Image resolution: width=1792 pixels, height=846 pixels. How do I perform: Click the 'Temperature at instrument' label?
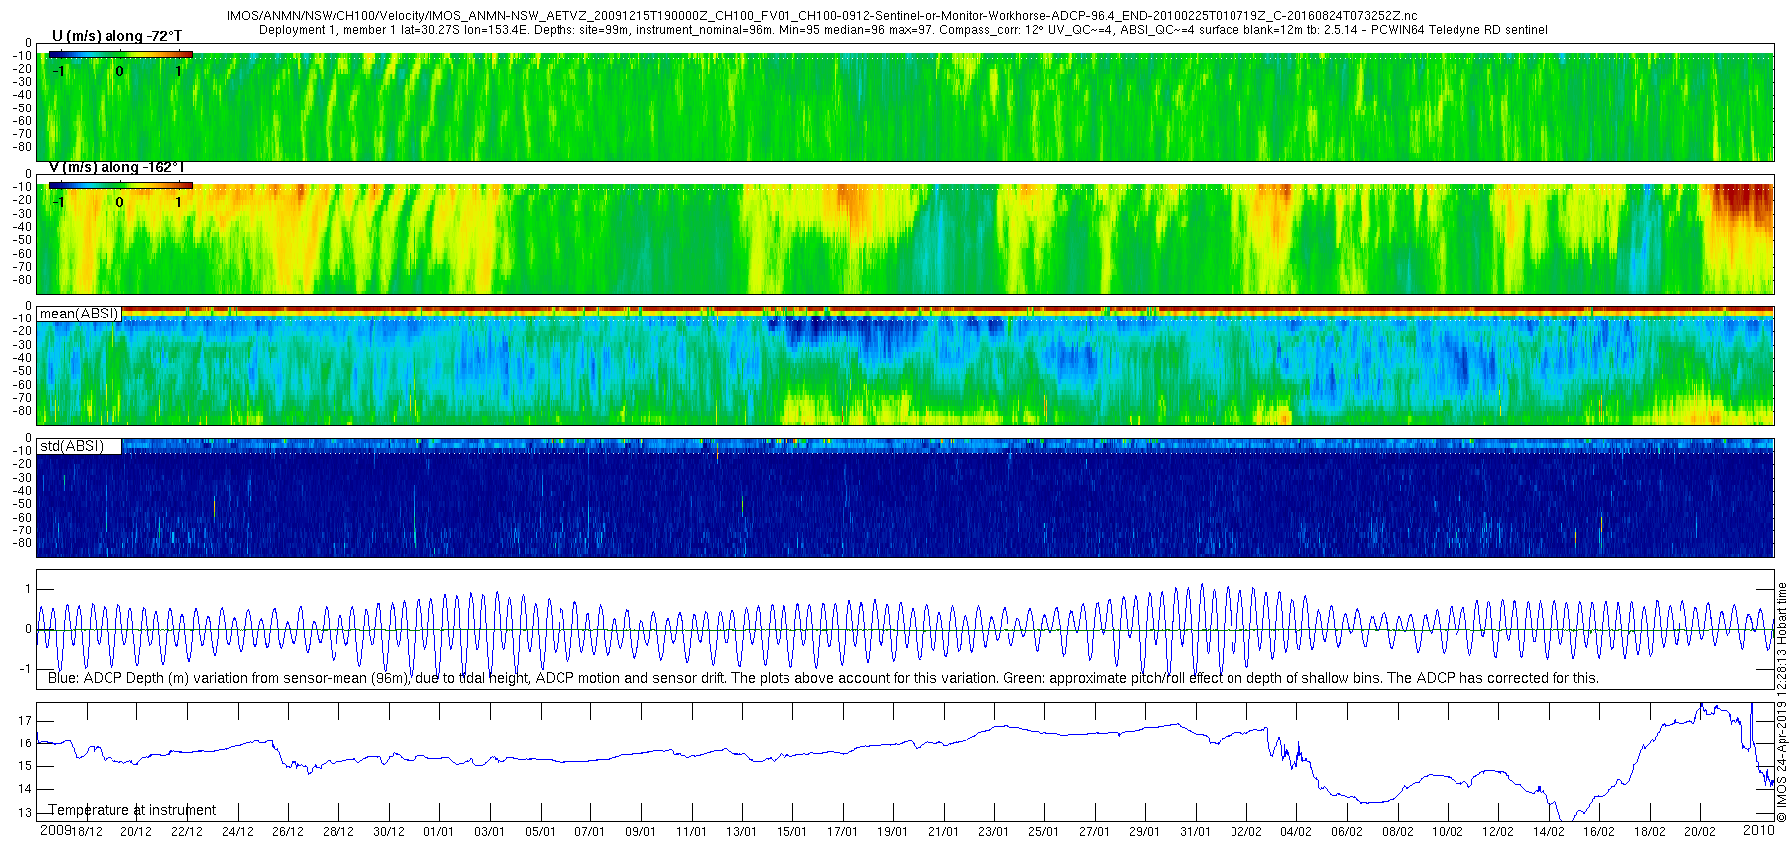(132, 810)
